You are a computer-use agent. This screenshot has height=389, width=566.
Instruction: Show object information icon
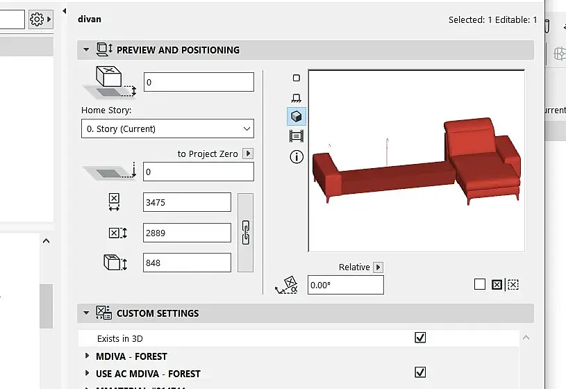pyautogui.click(x=297, y=157)
